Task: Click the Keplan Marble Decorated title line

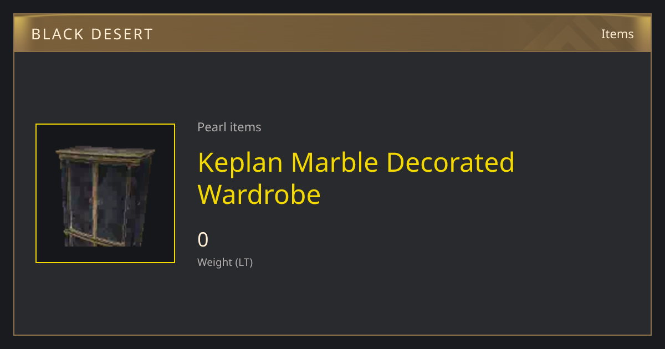Action: (x=356, y=162)
